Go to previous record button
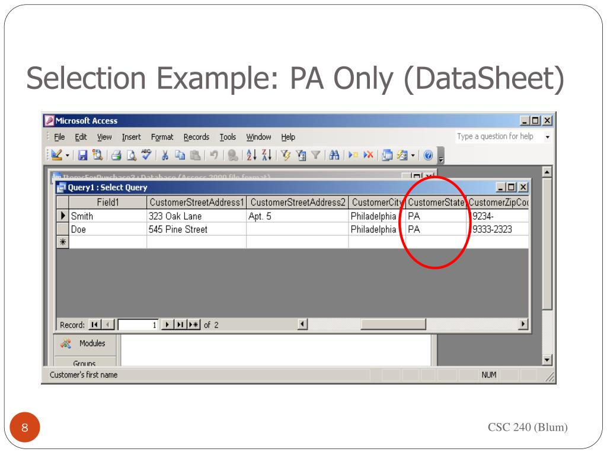 (108, 325)
